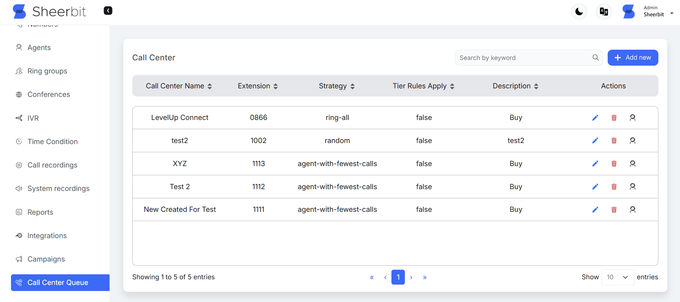Click pencil icon for Test 2 row
Viewport: 680px width, 302px height.
point(595,187)
